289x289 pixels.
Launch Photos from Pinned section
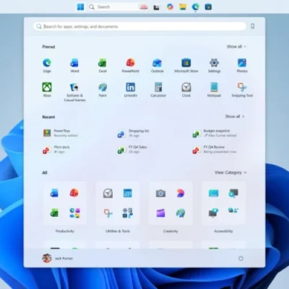point(242,65)
